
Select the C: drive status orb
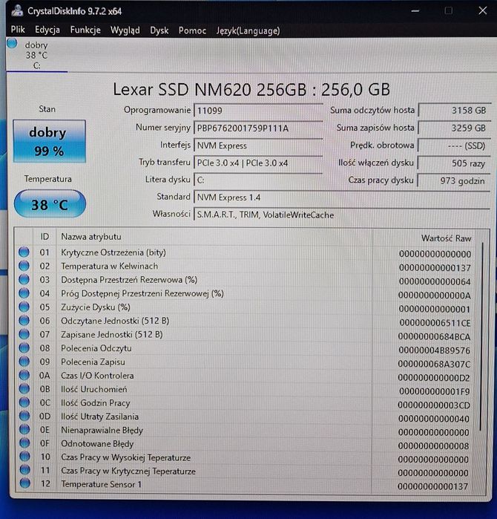(12, 43)
